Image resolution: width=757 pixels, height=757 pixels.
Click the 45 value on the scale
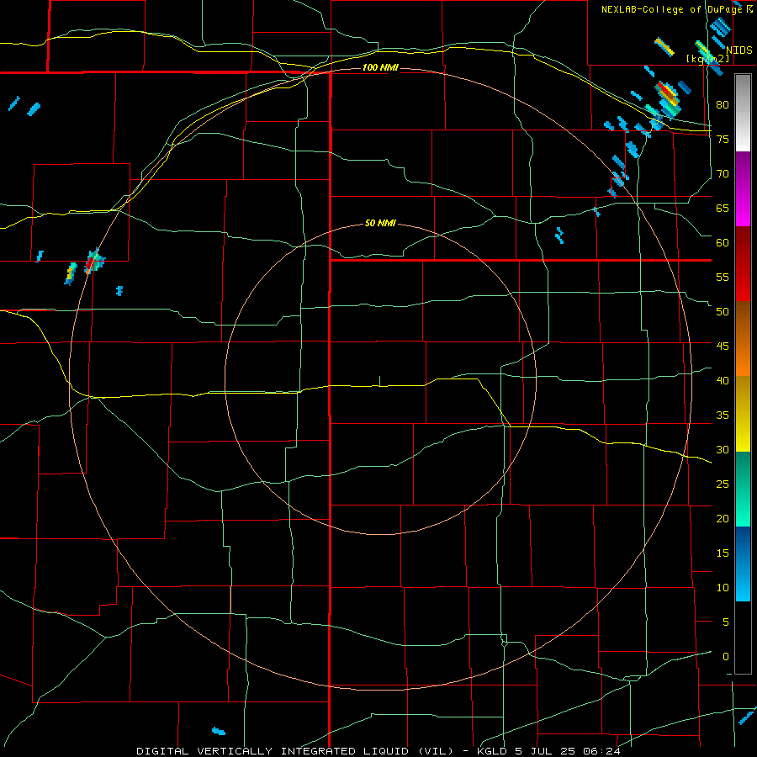[x=723, y=347]
